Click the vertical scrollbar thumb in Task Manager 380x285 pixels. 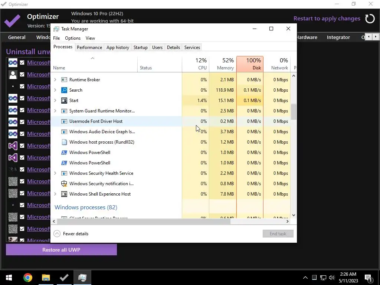(x=294, y=112)
